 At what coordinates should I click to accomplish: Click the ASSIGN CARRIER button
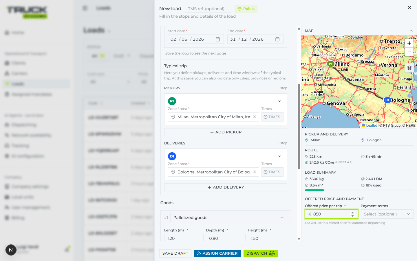(217, 253)
